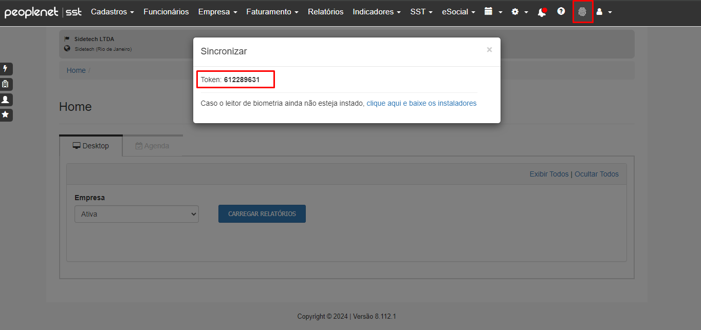Click the download installers link
The image size is (701, 330).
click(421, 103)
